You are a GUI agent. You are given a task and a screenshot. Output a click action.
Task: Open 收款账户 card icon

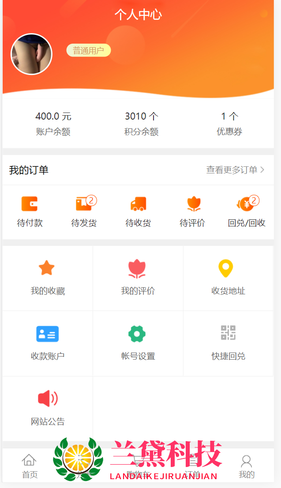tap(47, 334)
